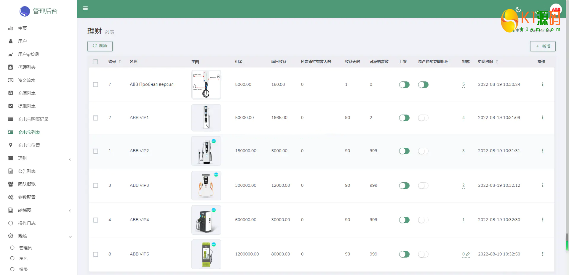Check the row checkbox for ABB VIP5

pos(95,254)
